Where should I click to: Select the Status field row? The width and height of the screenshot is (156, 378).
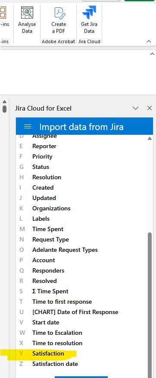pyautogui.click(x=82, y=167)
